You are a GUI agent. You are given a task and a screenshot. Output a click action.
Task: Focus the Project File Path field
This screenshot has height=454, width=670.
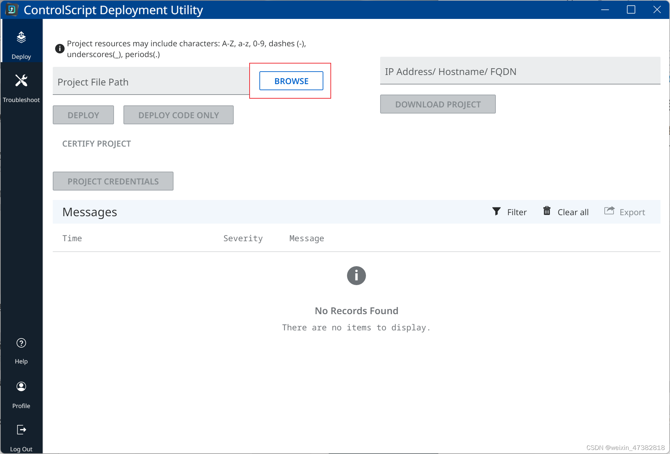click(x=151, y=82)
